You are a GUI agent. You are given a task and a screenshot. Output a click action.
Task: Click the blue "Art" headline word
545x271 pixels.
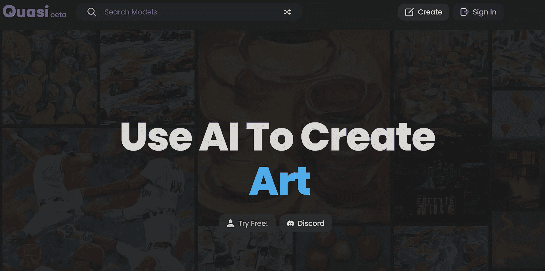(280, 181)
